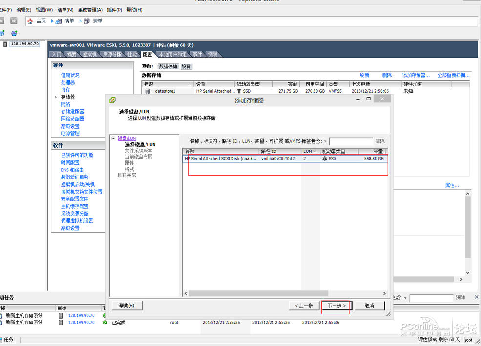Open the 系统管理(A) menu

[x=90, y=10]
